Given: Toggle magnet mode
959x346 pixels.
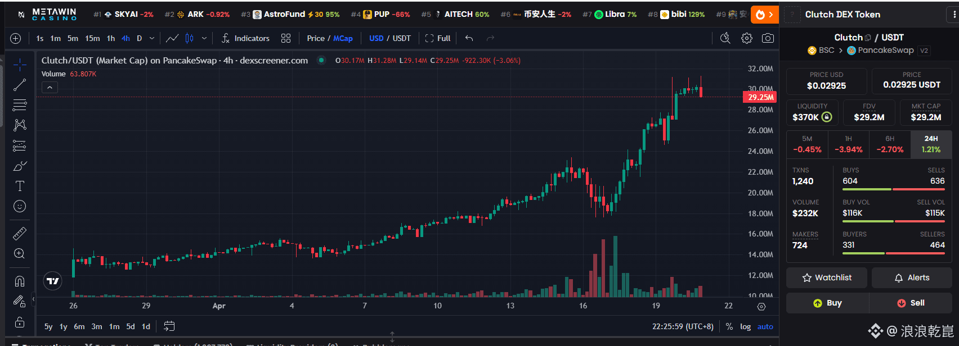Looking at the screenshot, I should [20, 281].
